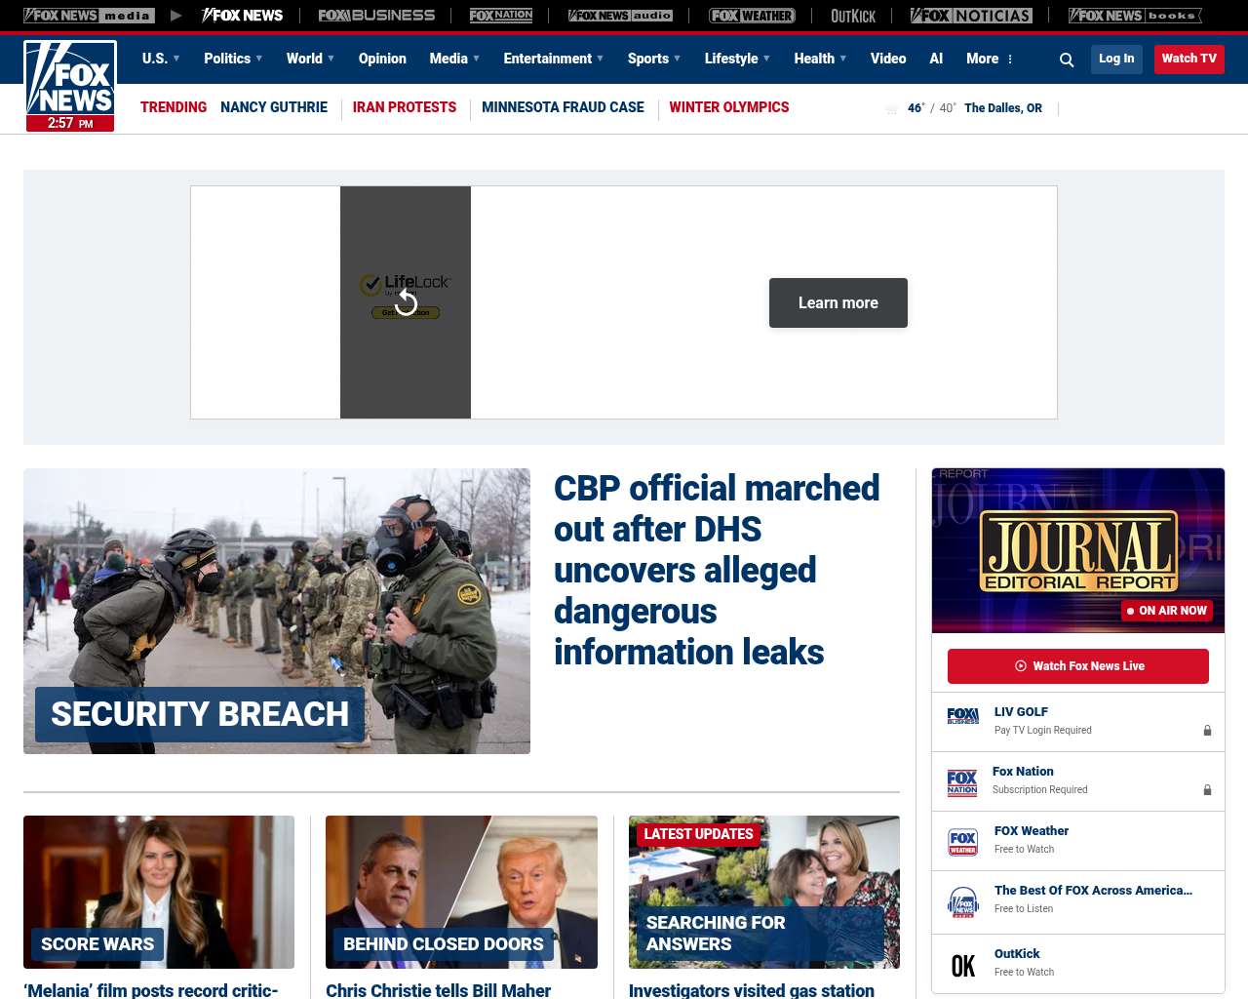Click the Fox Nation icon in live list
The width and height of the screenshot is (1248, 999).
[962, 782]
